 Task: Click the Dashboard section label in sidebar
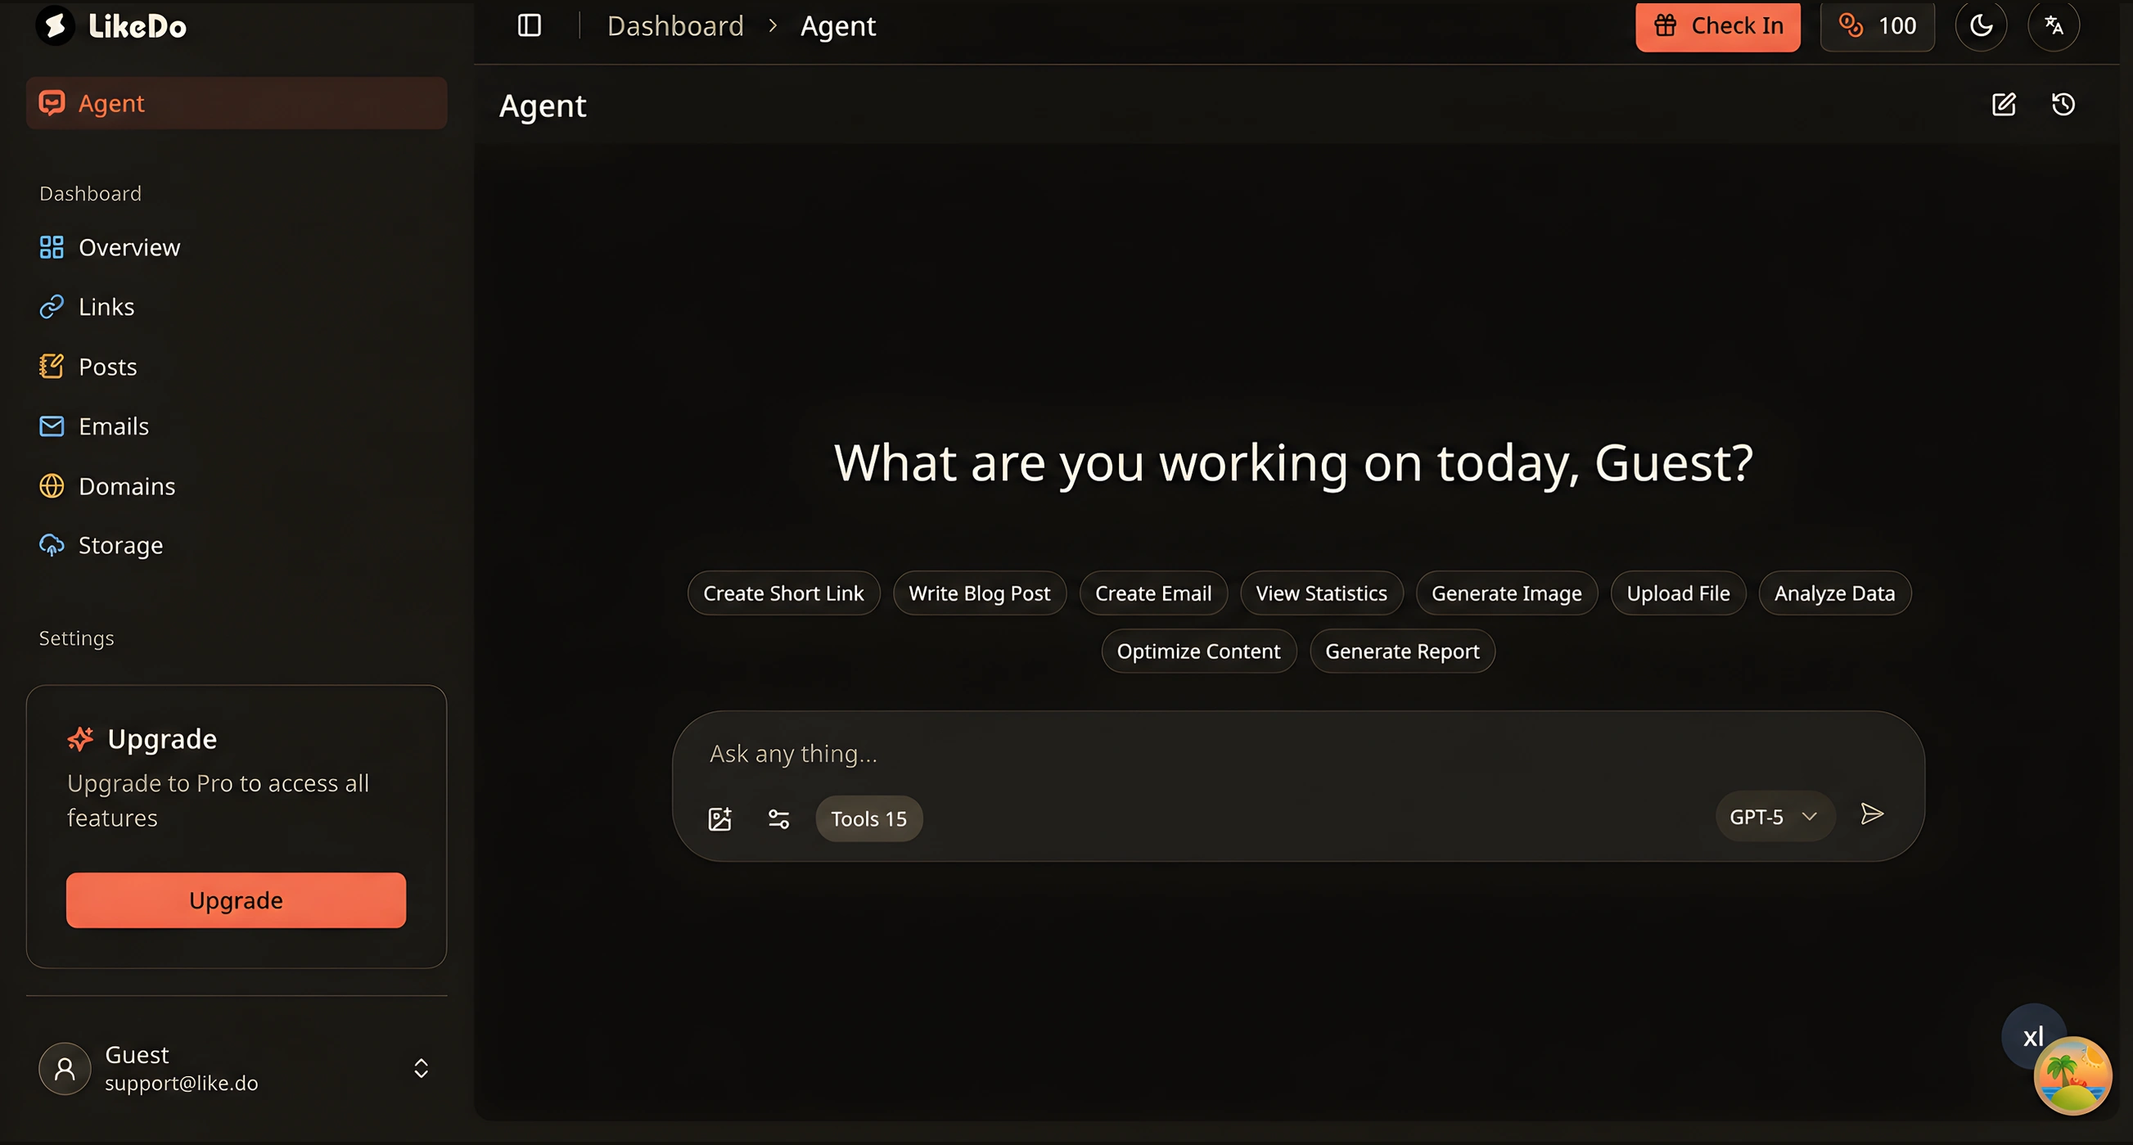(90, 193)
